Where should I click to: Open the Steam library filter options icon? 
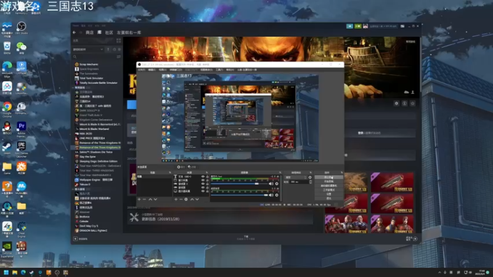(x=118, y=57)
